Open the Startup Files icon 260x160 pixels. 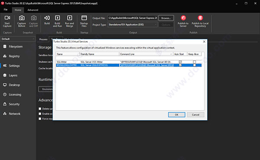coord(84,18)
